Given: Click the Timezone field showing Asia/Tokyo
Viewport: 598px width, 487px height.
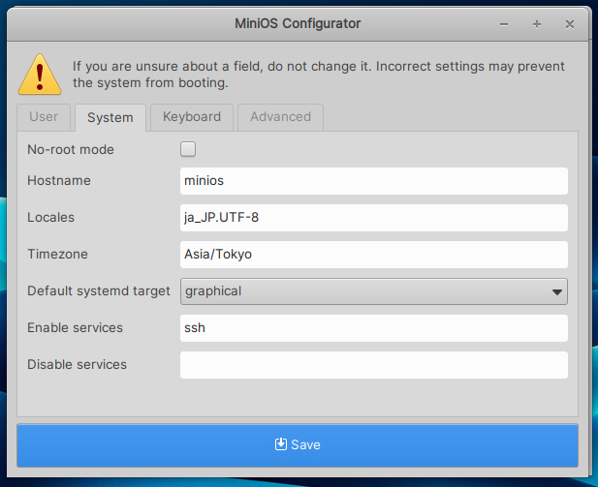Looking at the screenshot, I should tap(373, 255).
